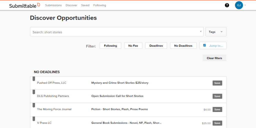Click the Submittable logo
The height and width of the screenshot is (128, 256).
[24, 6]
